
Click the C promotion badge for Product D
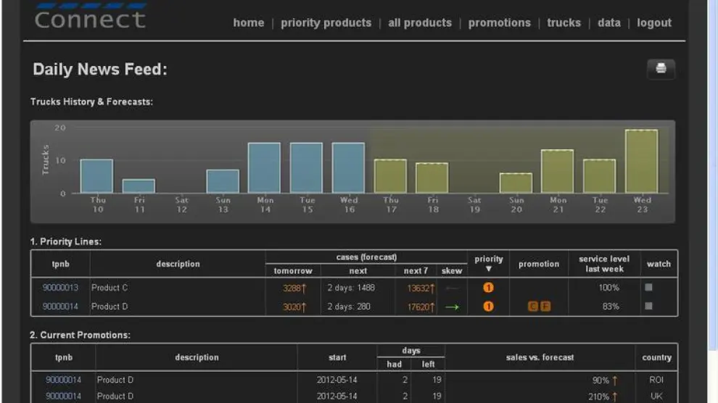tap(533, 307)
